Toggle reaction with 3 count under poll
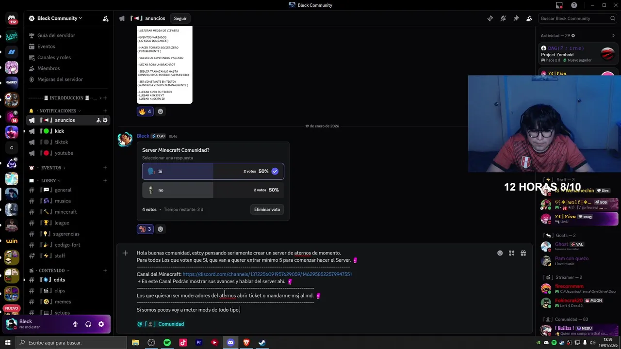Viewport: 621px width, 349px height. click(x=145, y=229)
